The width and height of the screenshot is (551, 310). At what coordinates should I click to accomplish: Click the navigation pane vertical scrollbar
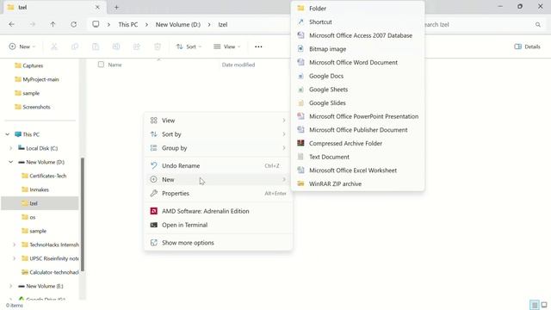point(83,214)
